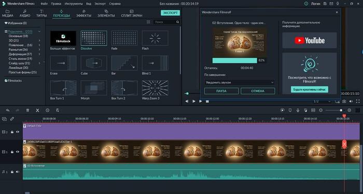Image resolution: width=363 pixels, height=194 pixels.
Task: Select the Warp Zoom 3 transition thumbnail
Action: (x=155, y=88)
